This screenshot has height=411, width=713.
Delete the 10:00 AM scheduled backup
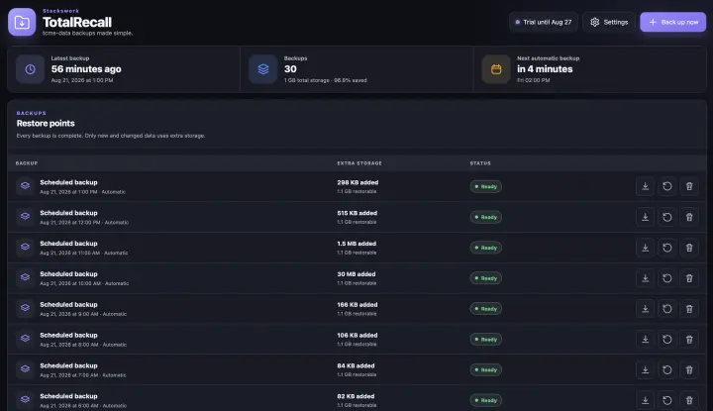click(x=689, y=277)
